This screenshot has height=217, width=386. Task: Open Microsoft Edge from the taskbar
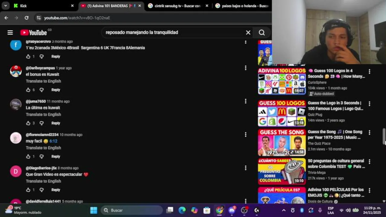tap(182, 210)
